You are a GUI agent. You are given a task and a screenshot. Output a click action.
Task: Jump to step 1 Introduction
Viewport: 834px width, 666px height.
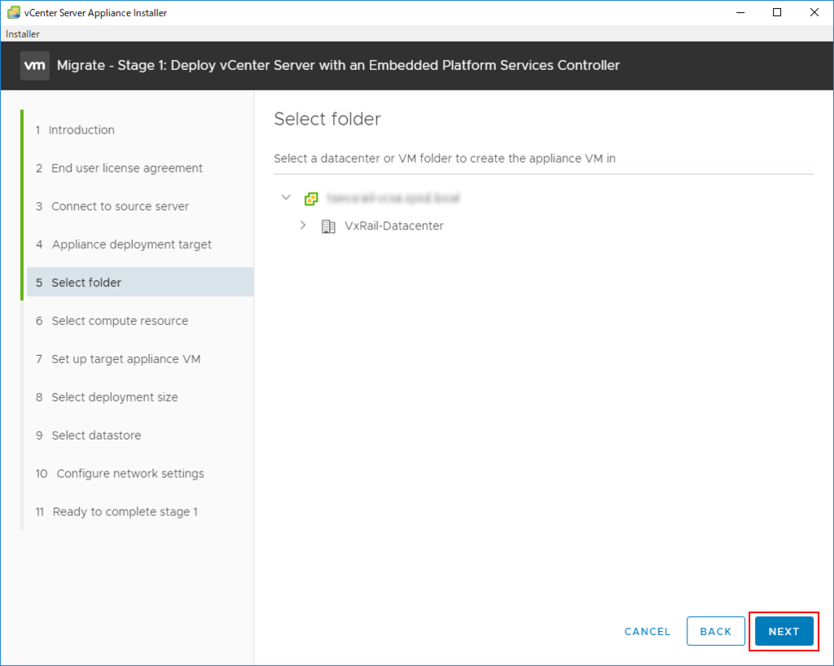(x=81, y=130)
